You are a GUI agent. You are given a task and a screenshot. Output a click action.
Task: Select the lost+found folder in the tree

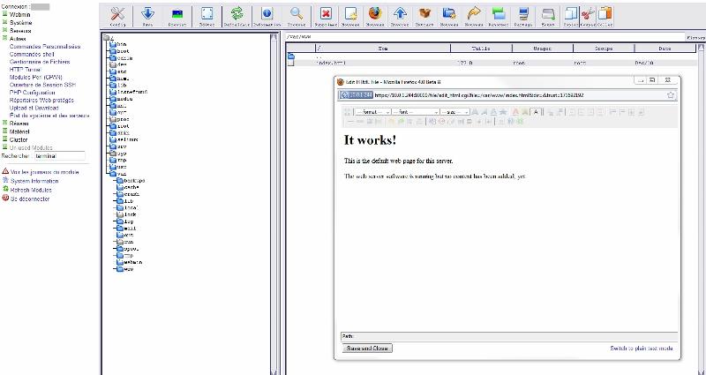131,92
